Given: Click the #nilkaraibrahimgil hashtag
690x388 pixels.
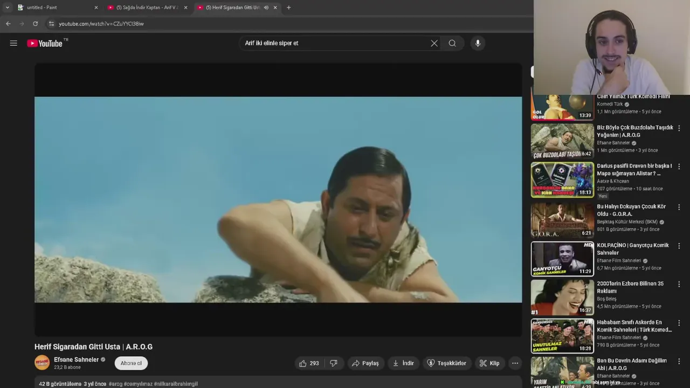Looking at the screenshot, I should (176, 384).
